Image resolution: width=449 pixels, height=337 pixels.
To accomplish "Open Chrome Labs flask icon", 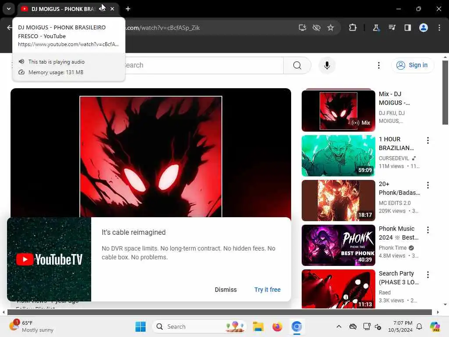I will click(x=376, y=28).
